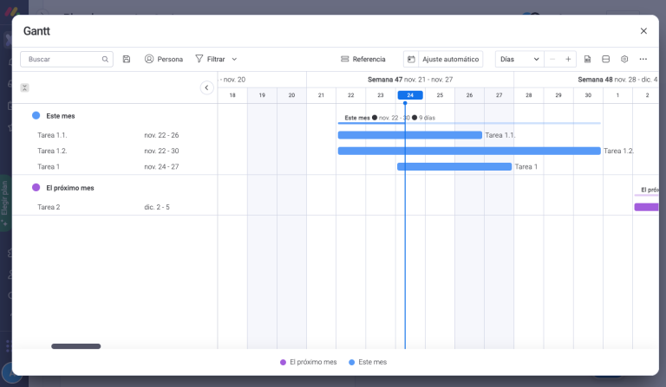
Task: Toggle the Referencia baseline option
Action: coord(362,59)
